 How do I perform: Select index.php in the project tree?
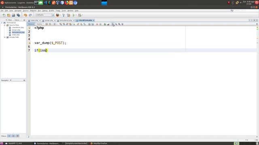tap(16, 35)
